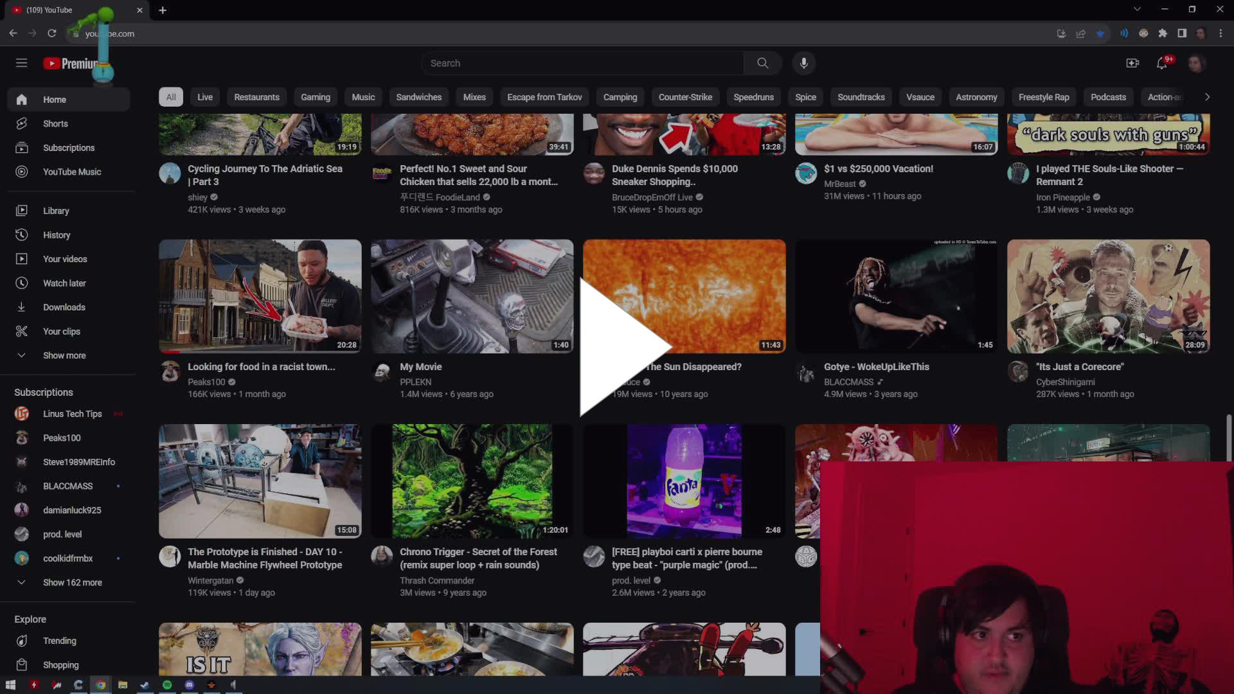Viewport: 1234px width, 694px height.
Task: Open Downloads in the sidebar
Action: point(64,307)
